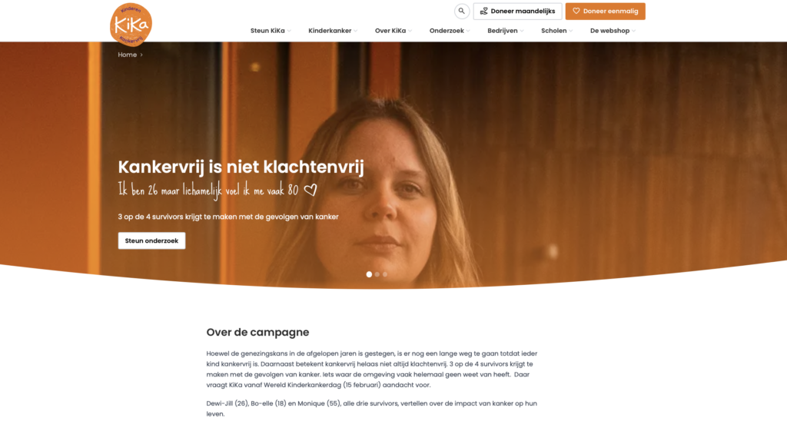Image resolution: width=787 pixels, height=421 pixels.
Task: Open the Over KiKa menu
Action: [390, 31]
